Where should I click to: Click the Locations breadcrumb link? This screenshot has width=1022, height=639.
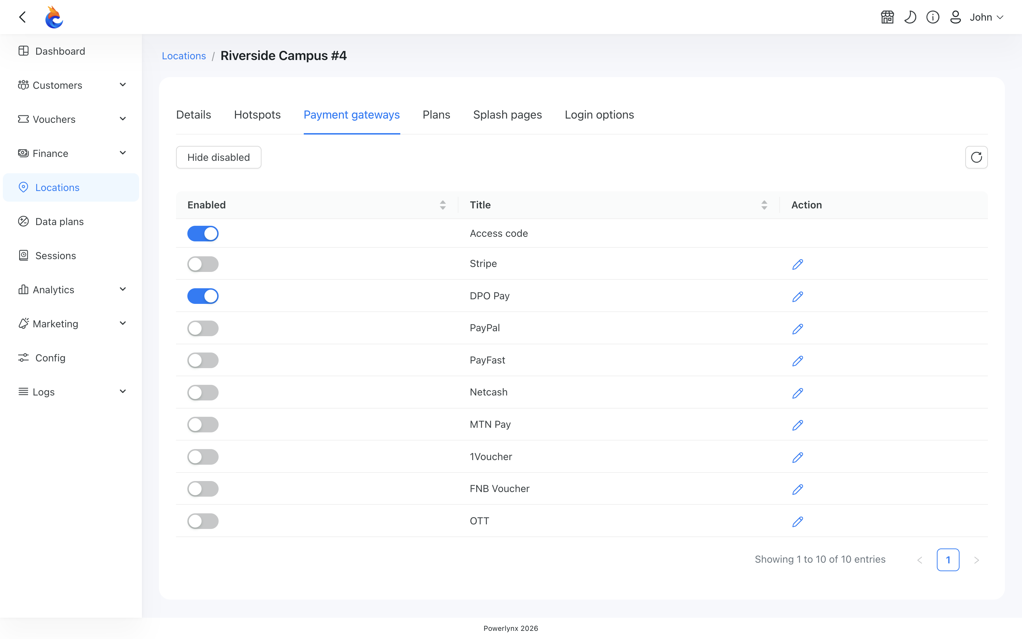coord(184,56)
